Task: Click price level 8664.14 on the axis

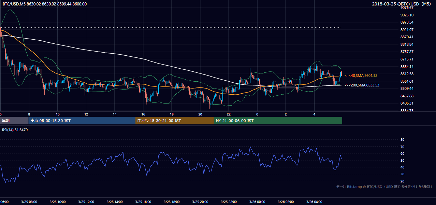Action: pyautogui.click(x=407, y=67)
